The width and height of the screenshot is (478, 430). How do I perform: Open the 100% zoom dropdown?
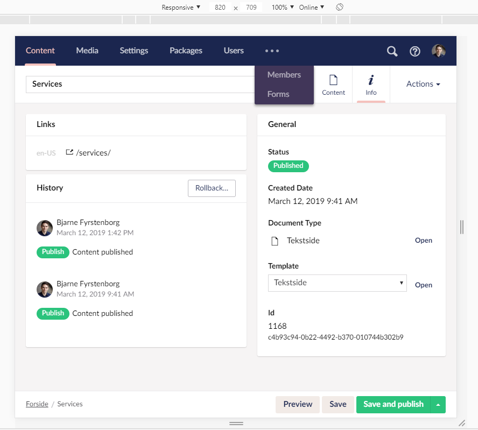tap(283, 8)
